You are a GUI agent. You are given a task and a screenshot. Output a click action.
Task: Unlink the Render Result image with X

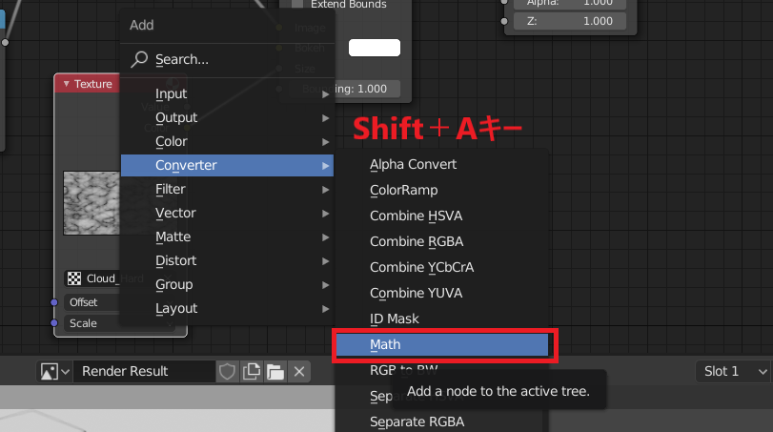299,371
